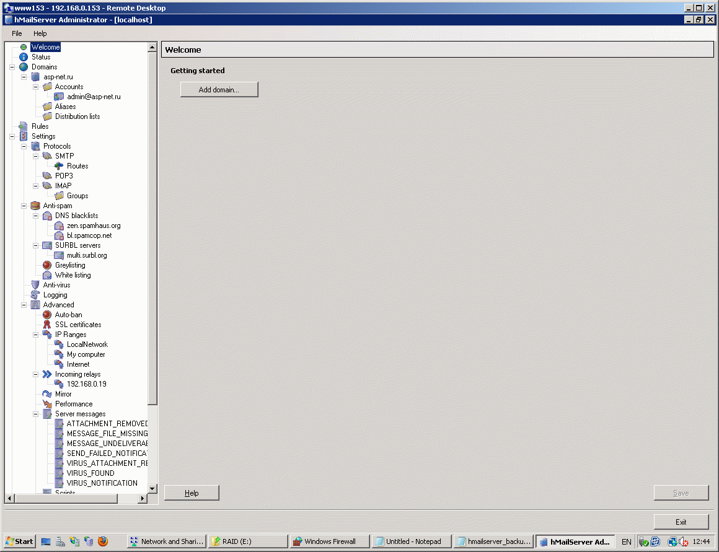This screenshot has width=719, height=552.
Task: Click the zen.spamhaus.org blacklist icon
Action: [x=59, y=226]
